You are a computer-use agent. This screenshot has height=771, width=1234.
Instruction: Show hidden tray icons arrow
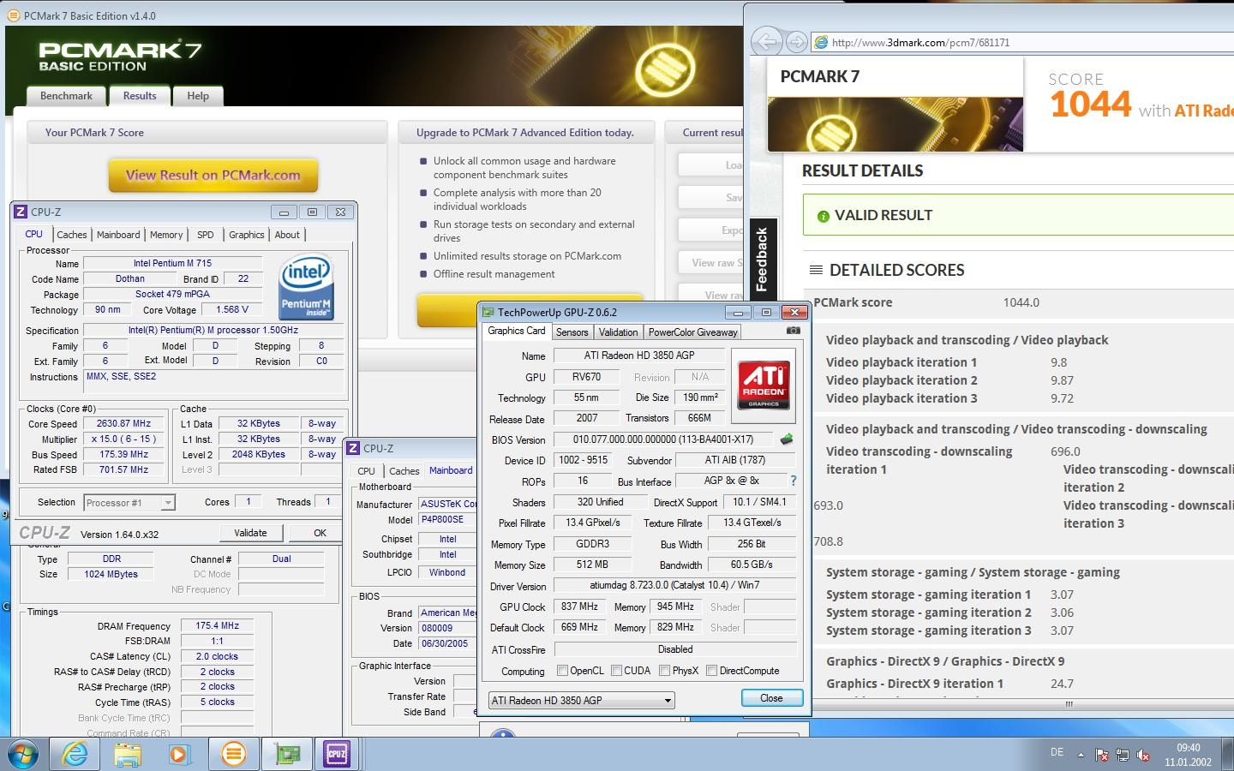click(1081, 755)
